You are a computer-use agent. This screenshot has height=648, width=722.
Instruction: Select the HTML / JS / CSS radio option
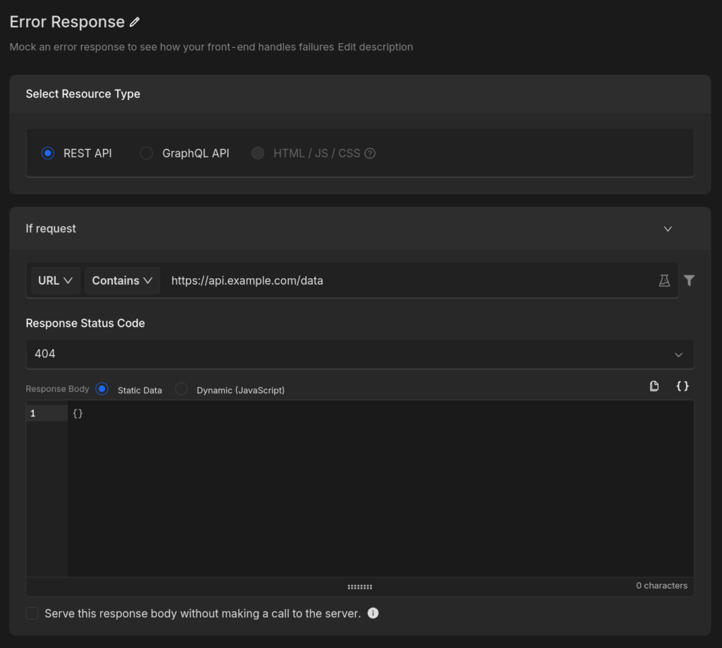click(258, 153)
